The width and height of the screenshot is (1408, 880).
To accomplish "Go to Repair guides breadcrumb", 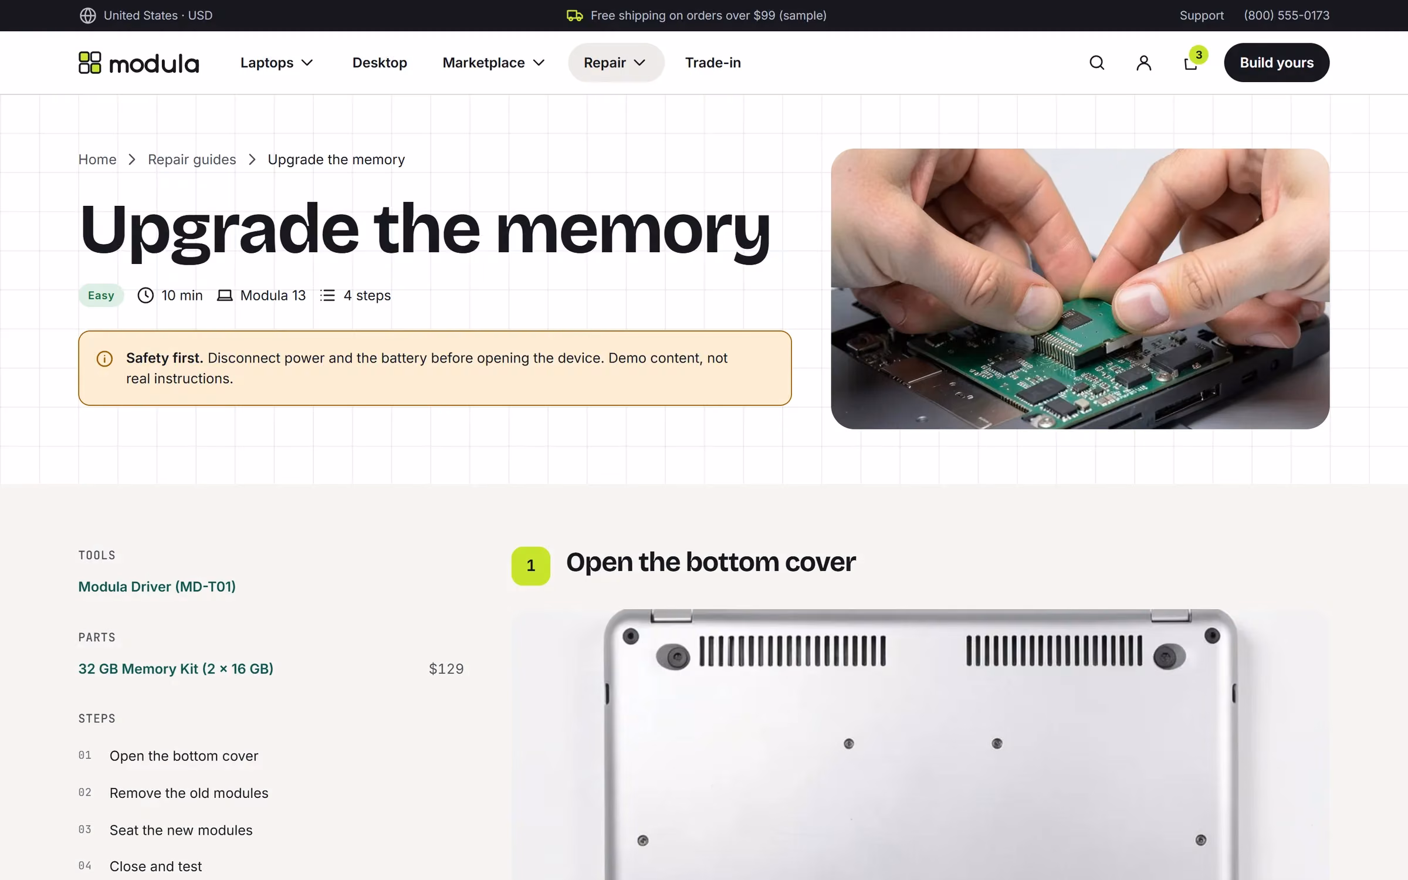I will (192, 160).
